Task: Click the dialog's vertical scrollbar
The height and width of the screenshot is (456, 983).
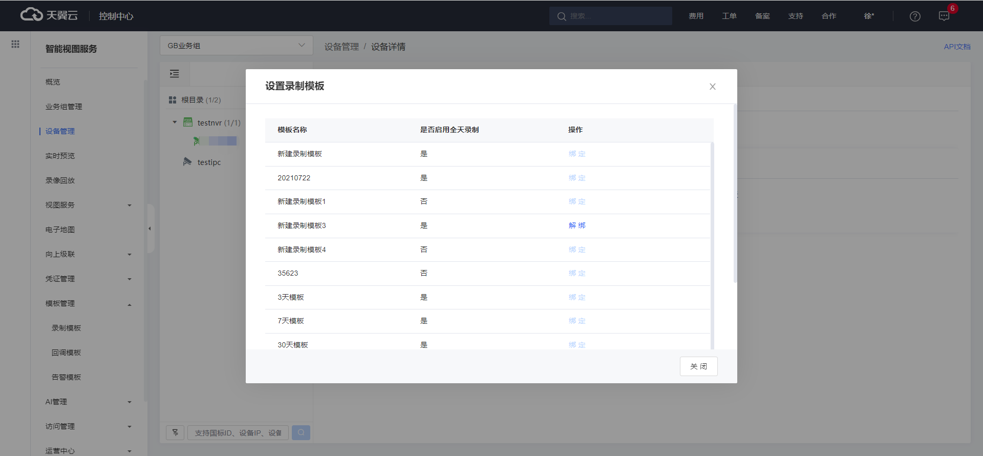Action: coord(735,195)
